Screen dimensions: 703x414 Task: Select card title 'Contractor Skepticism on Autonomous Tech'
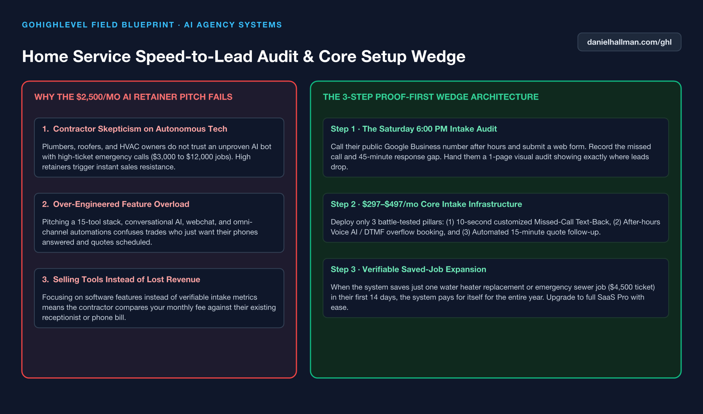140,129
